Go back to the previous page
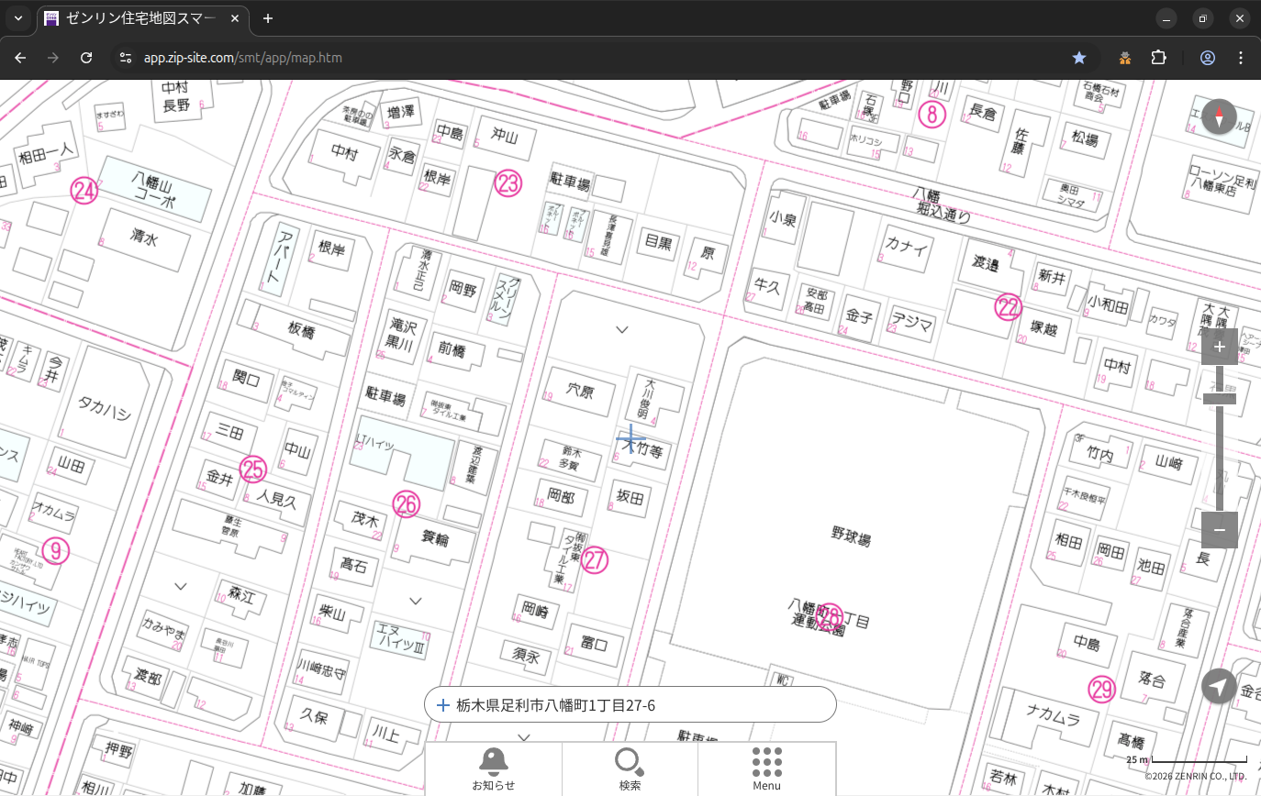 pyautogui.click(x=20, y=58)
